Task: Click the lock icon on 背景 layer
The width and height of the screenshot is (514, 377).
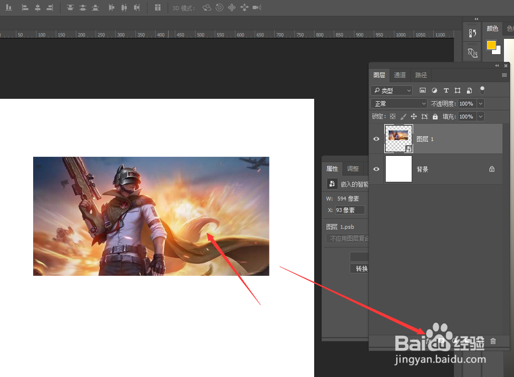Action: [492, 169]
